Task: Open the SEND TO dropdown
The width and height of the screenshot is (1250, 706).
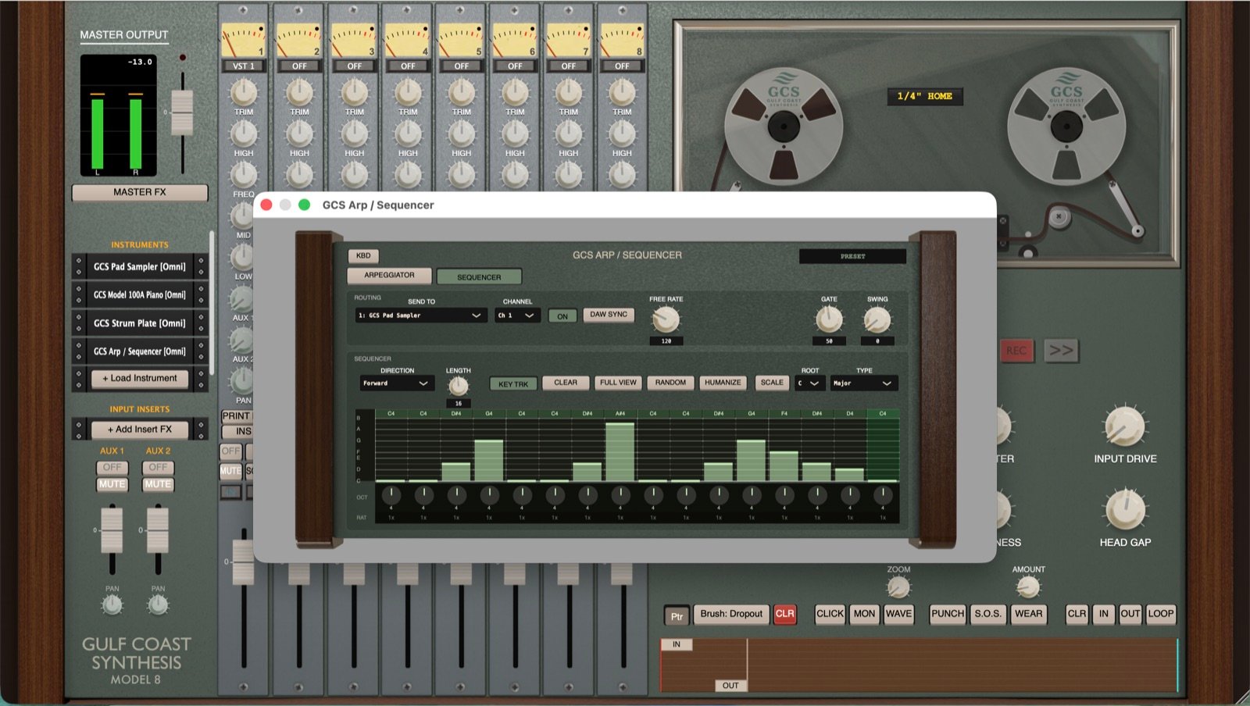Action: coord(421,316)
